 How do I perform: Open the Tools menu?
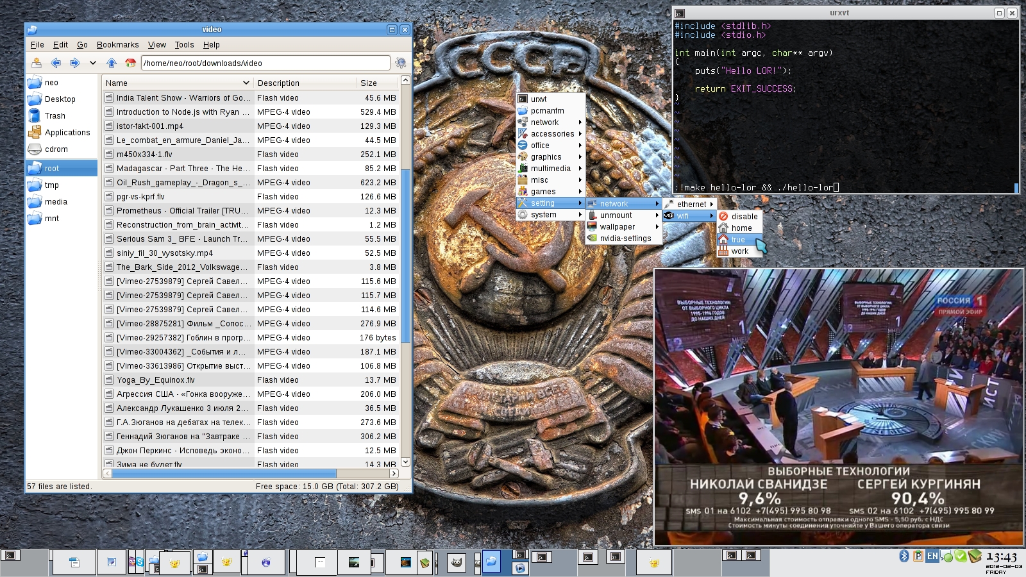click(184, 45)
